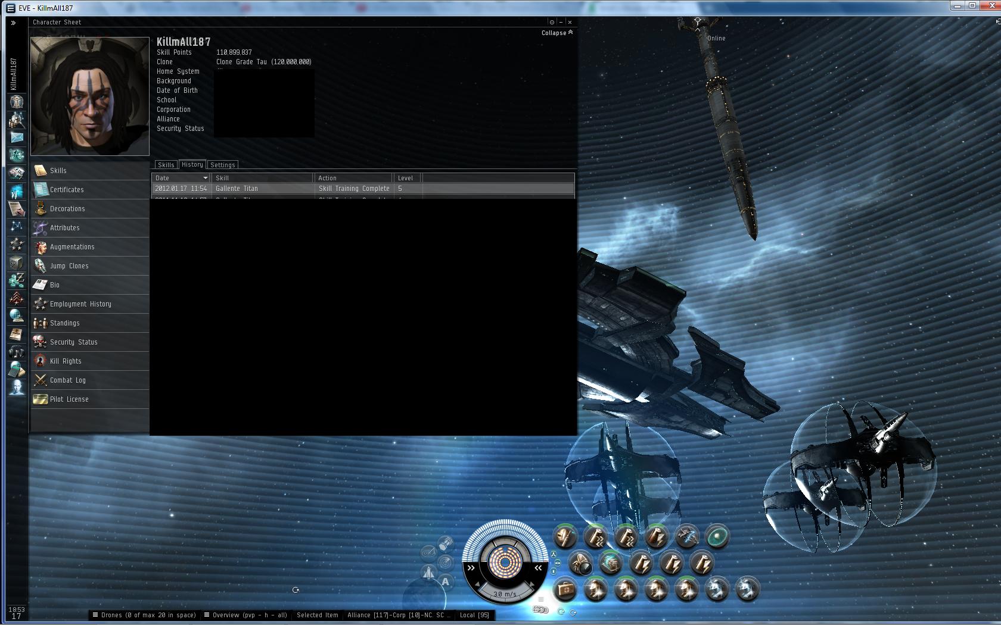Click the 30 m/s speed gauge
The height and width of the screenshot is (625, 1001).
pyautogui.click(x=505, y=594)
